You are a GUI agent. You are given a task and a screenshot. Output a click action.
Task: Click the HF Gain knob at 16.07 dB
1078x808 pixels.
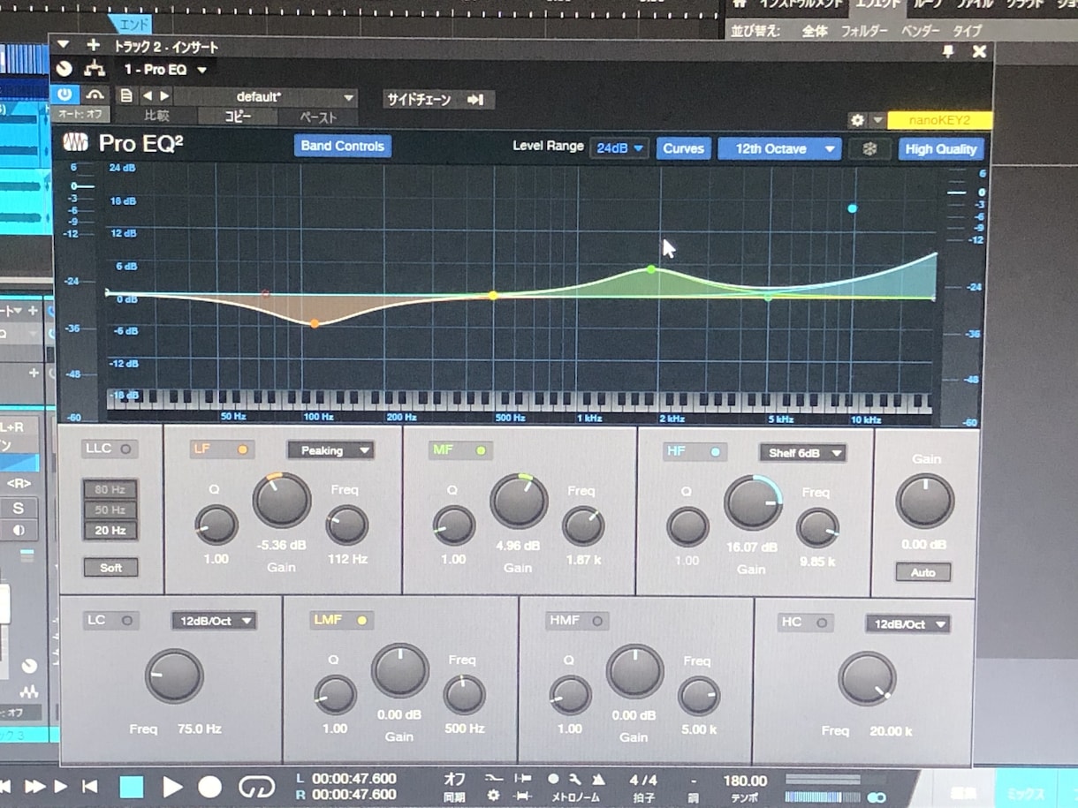click(x=753, y=502)
